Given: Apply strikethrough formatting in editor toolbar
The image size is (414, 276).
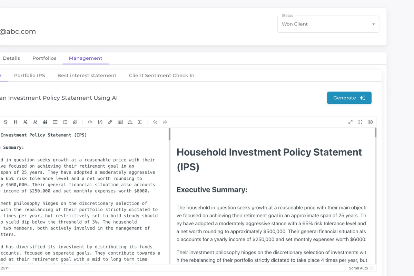Looking at the screenshot, I should [x=6, y=122].
